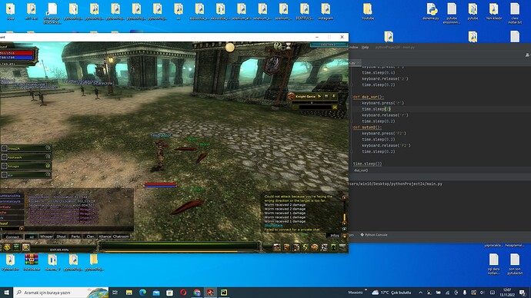Expand the system tray hidden icons chevron

tap(420, 293)
